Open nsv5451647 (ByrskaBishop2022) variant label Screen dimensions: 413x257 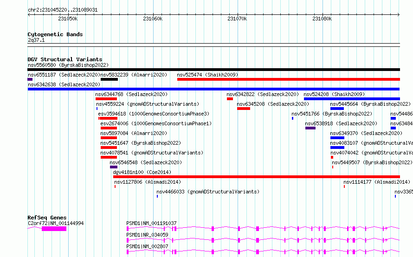pos(141,143)
